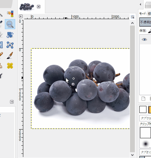Select the Rotate transform tool
151x158 pixels.
10,35
